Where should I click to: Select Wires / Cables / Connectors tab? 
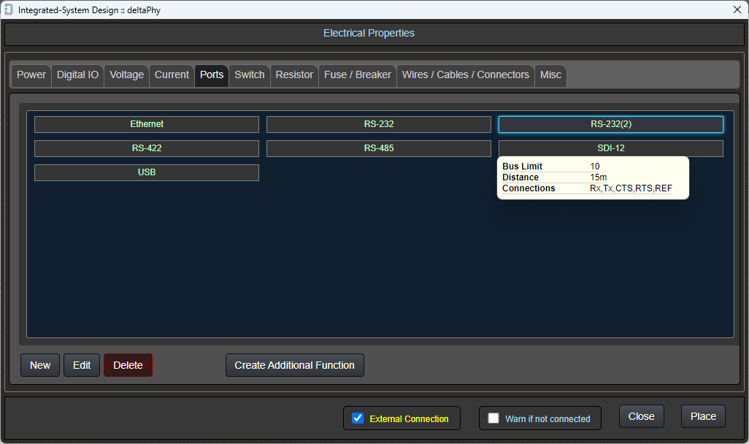465,75
